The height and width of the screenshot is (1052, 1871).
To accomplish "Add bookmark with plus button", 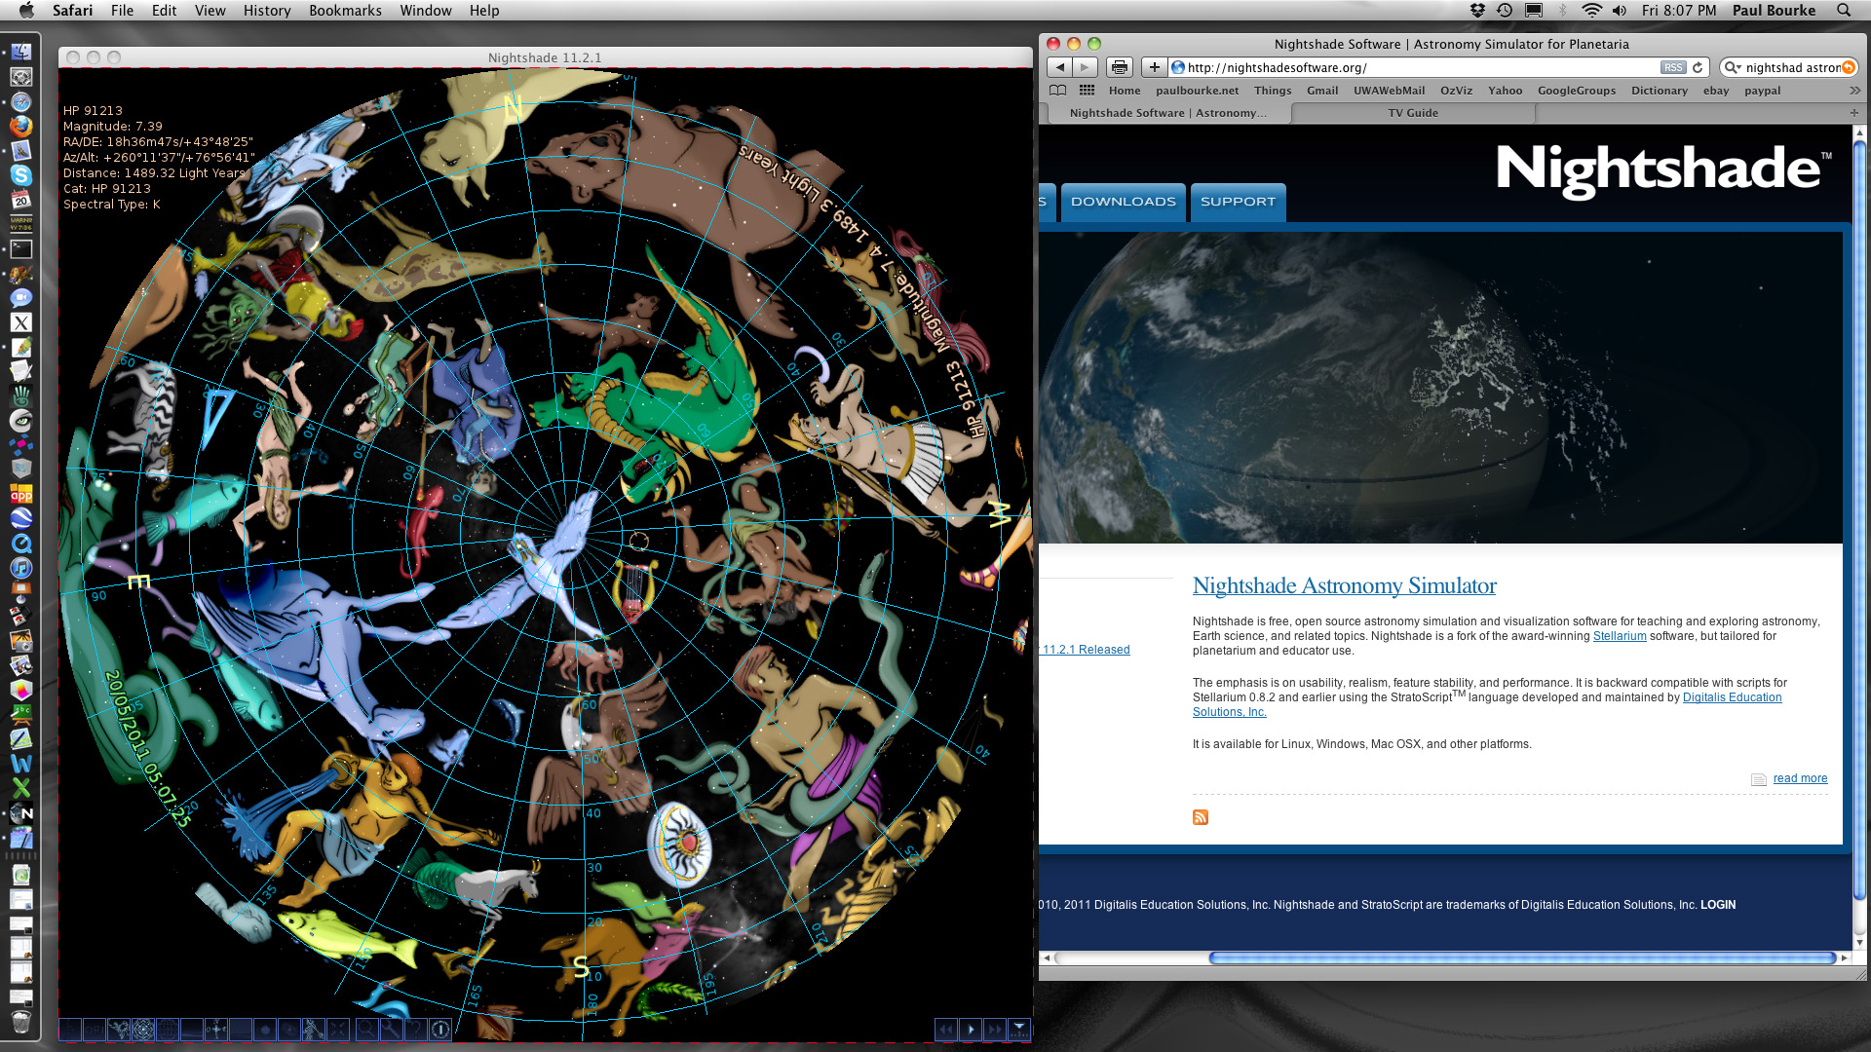I will (1154, 67).
